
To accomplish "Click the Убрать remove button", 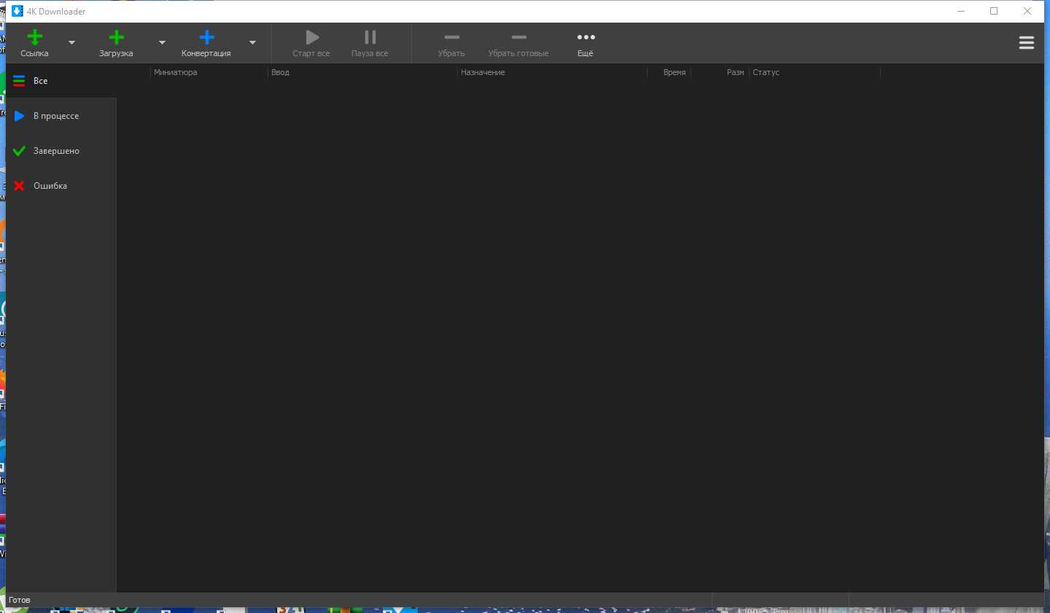I will click(x=451, y=43).
